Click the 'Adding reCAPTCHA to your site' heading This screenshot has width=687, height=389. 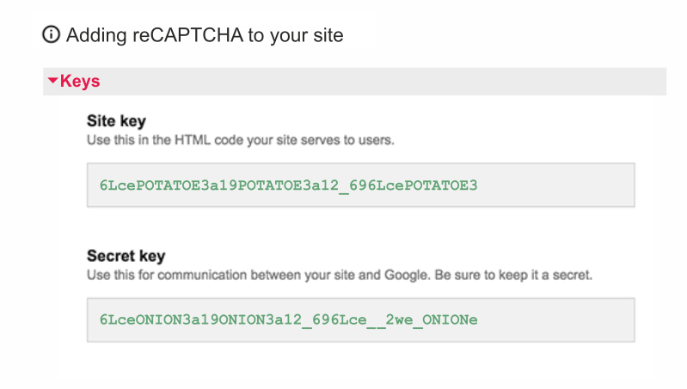pos(204,35)
